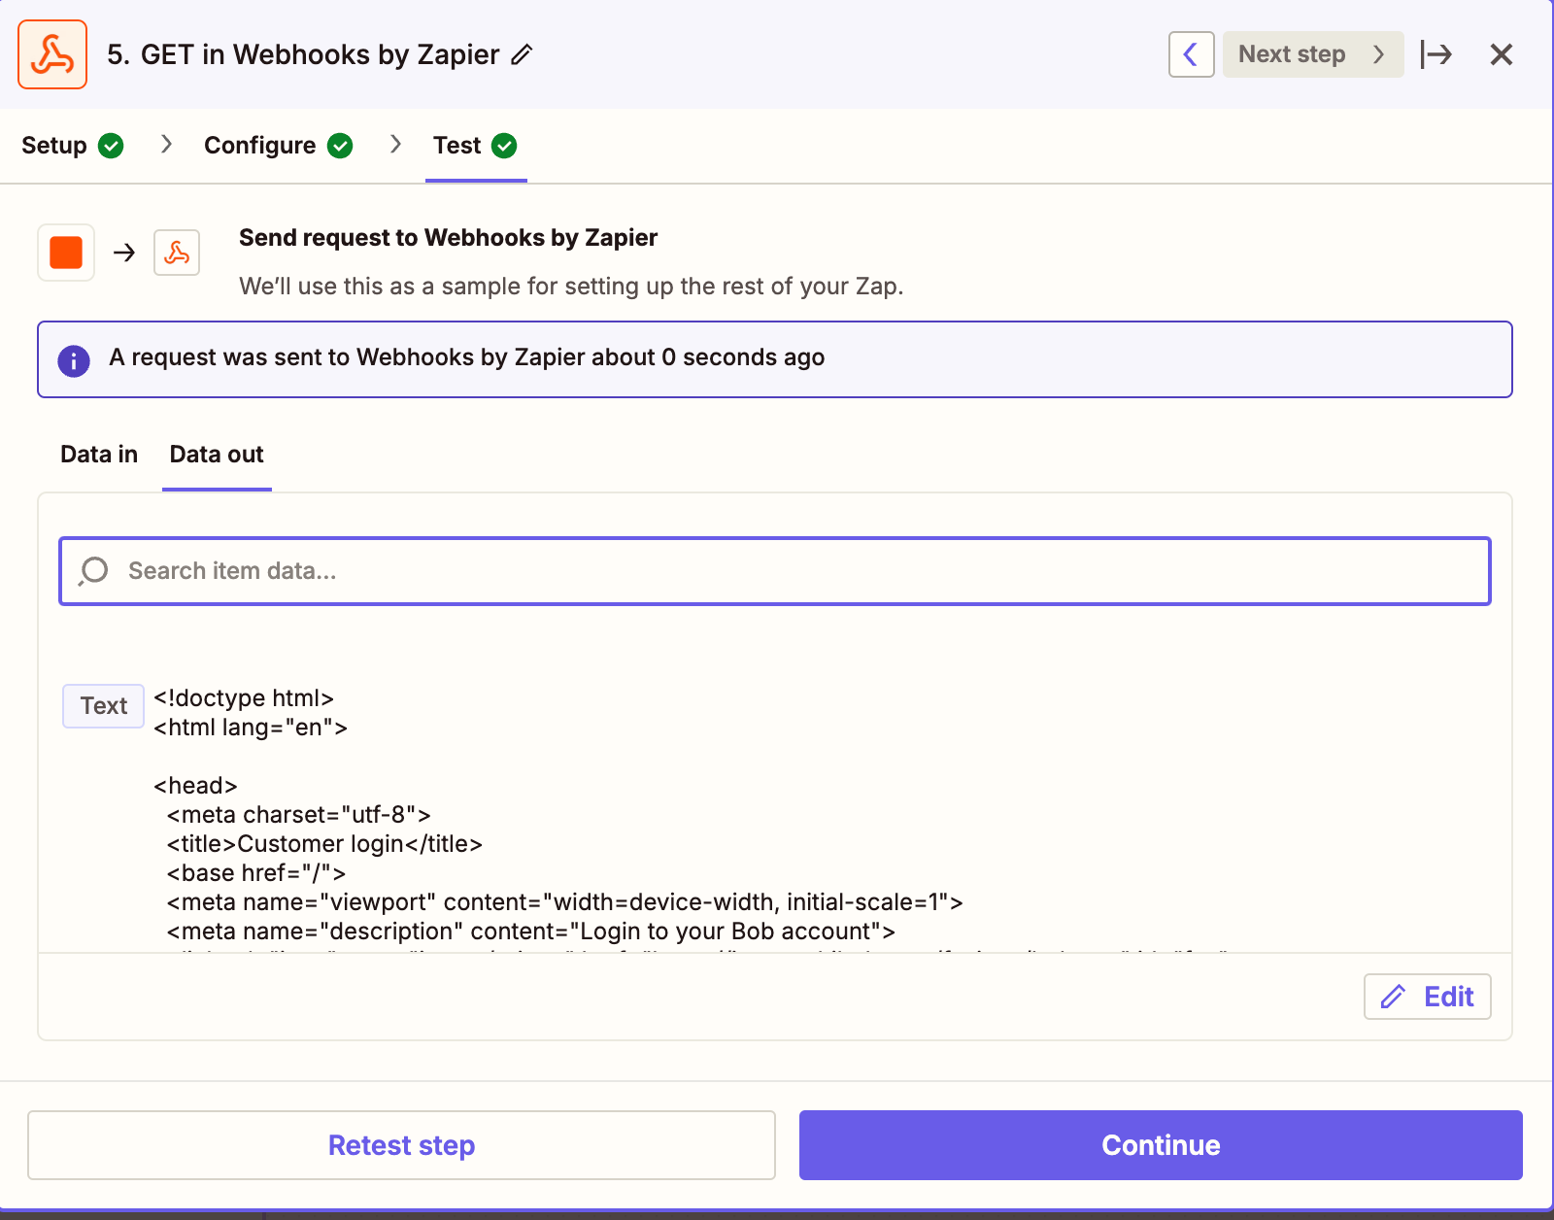
Task: Click the green check next to Configure
Action: coord(340,146)
